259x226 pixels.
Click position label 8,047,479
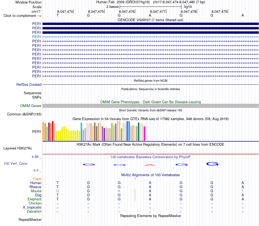point(219,11)
